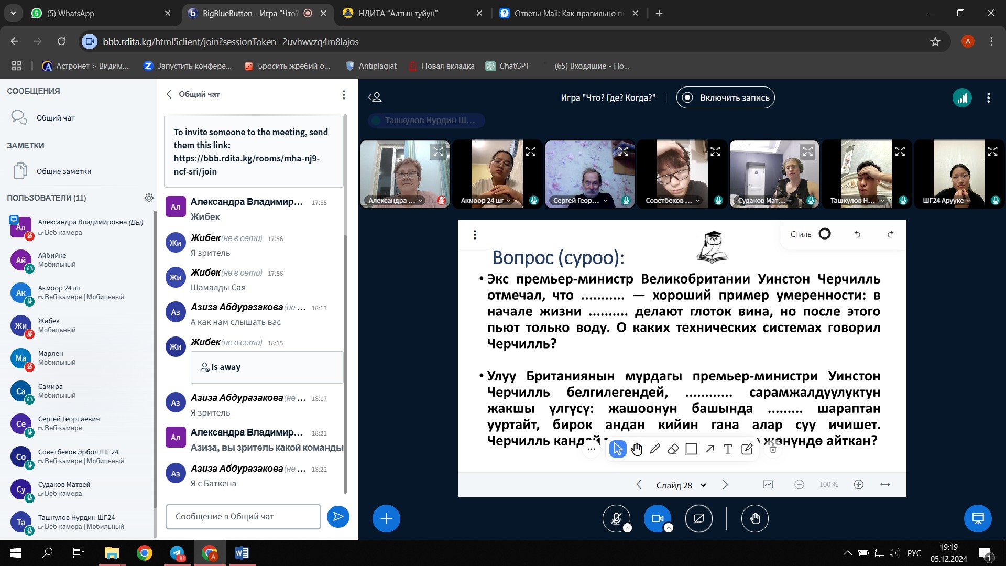The image size is (1006, 566).
Task: Send the chat message
Action: [338, 517]
